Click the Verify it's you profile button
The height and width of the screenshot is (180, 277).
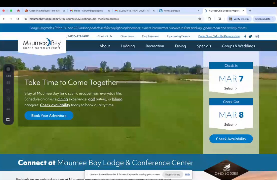click(239, 19)
